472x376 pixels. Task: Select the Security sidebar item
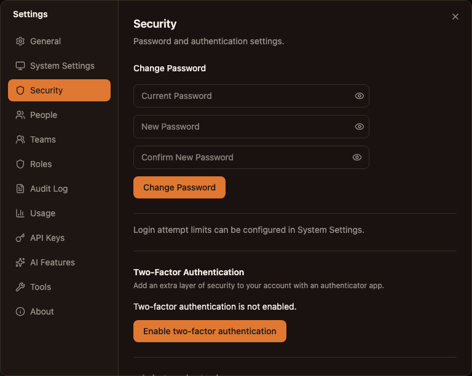(x=59, y=90)
